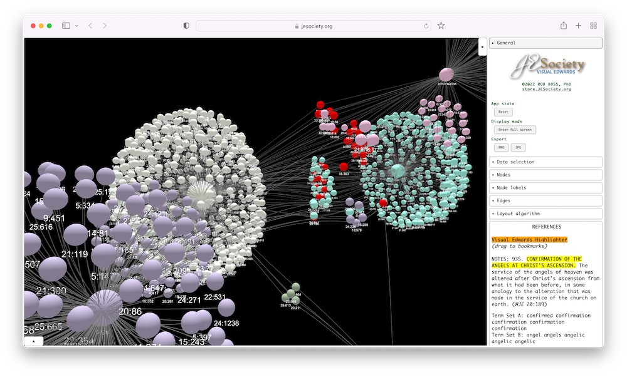The image size is (627, 377).
Task: Show the tab overview grid icon
Action: click(x=593, y=26)
